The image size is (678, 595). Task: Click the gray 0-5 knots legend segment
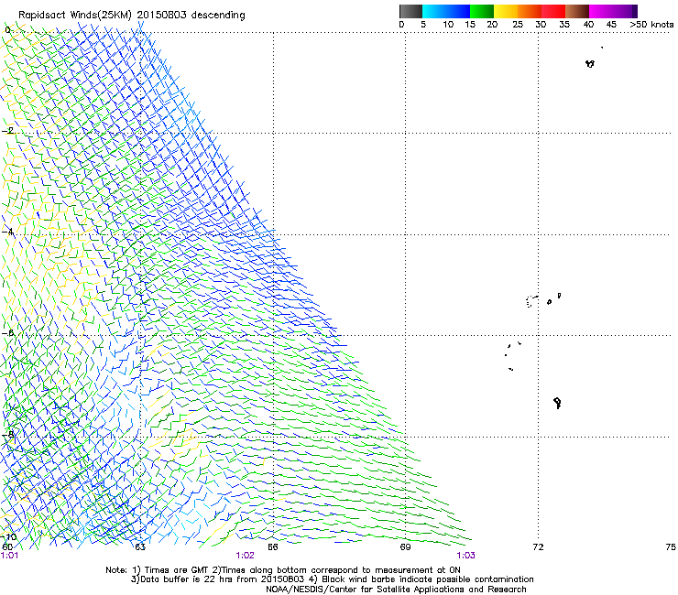click(x=410, y=11)
